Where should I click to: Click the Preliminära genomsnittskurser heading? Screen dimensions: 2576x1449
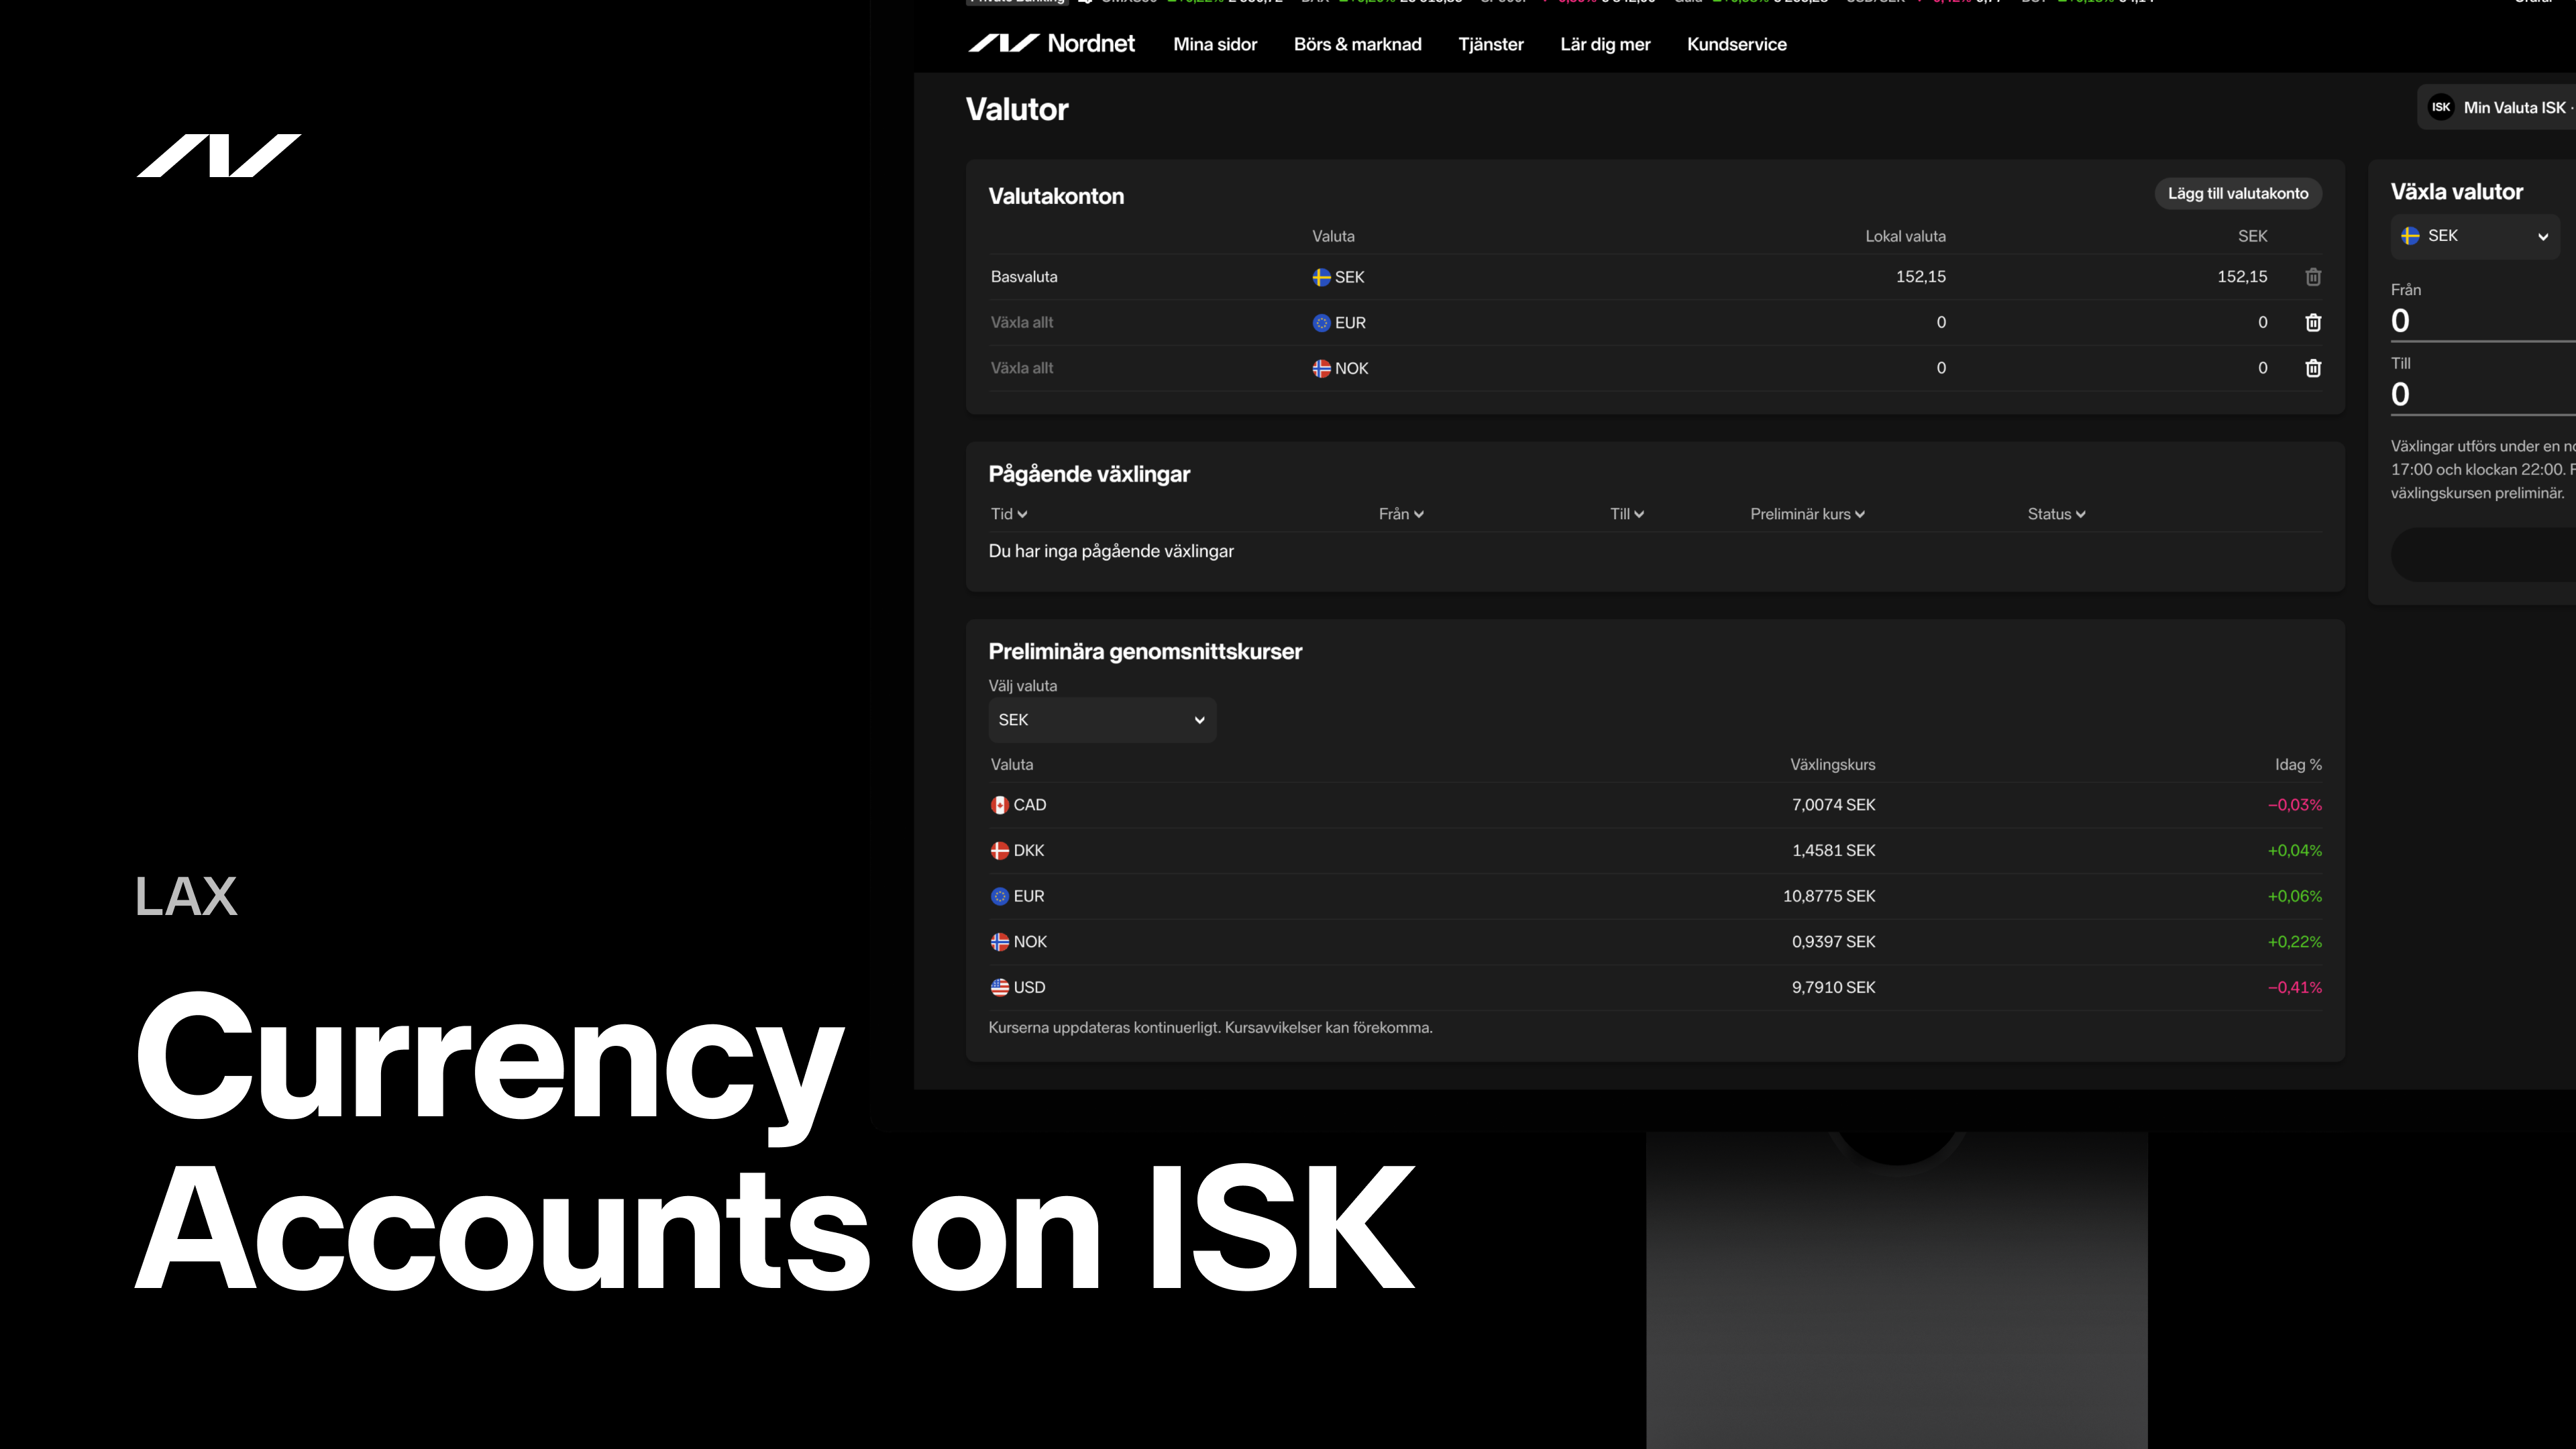1145,652
